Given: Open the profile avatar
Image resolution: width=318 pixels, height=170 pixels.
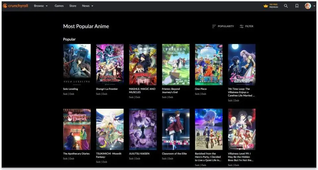Looking at the screenshot, I should (308, 6).
